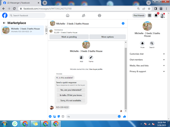
Task: Open View buyer profile link
Action: pyautogui.click(x=96, y=69)
